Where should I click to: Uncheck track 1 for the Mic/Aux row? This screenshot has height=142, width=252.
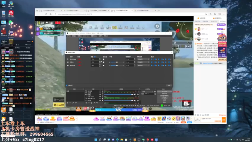tap(152, 59)
